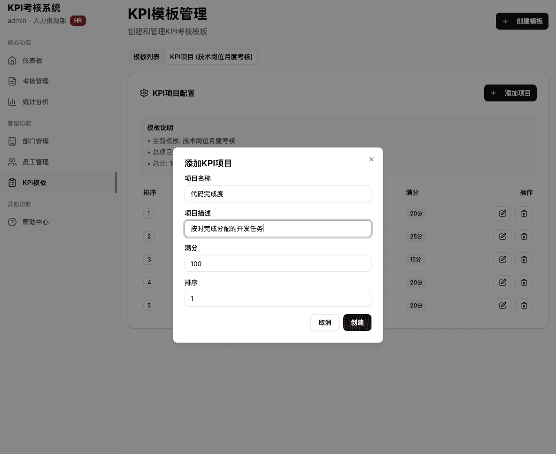Click the 取消 button
The height and width of the screenshot is (454, 556).
tap(325, 323)
